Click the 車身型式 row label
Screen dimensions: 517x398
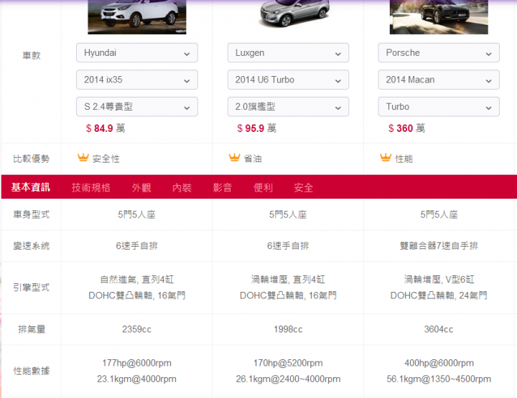point(32,214)
